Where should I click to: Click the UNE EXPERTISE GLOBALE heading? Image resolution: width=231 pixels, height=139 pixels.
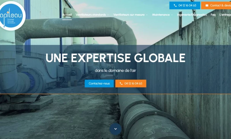point(115,58)
